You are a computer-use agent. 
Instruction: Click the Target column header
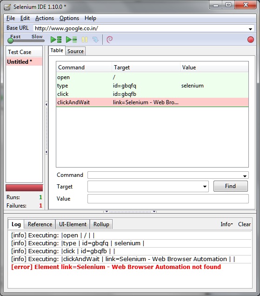(146, 67)
